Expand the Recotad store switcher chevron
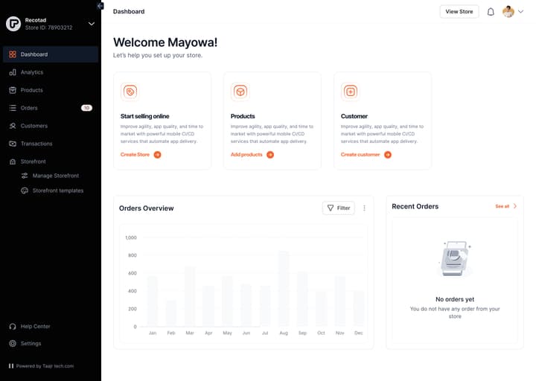This screenshot has width=536, height=381. pos(92,24)
